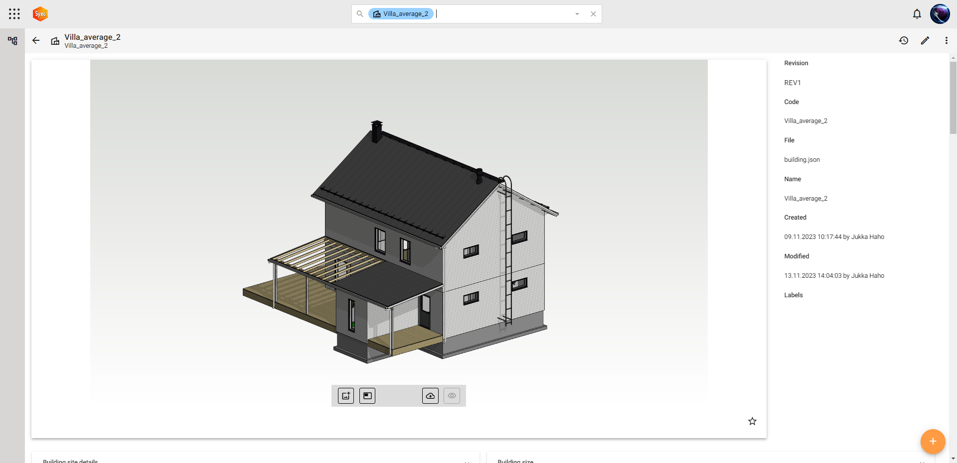Viewport: 957px width, 463px height.
Task: Mark Villa_average_2 as favorite with star
Action: coord(752,421)
